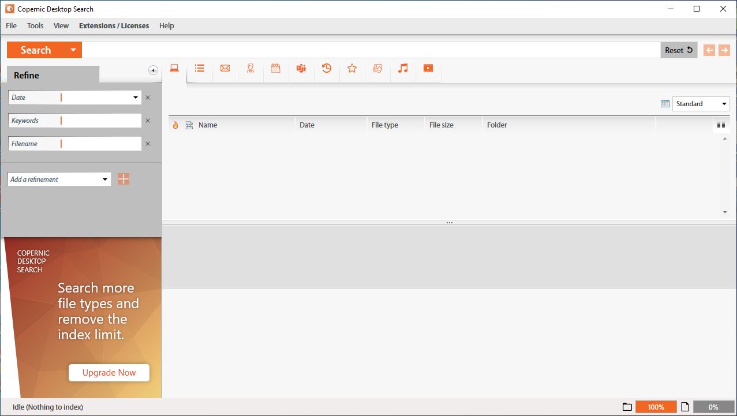Viewport: 737px width, 416px height.
Task: Open the Search button dropdown arrow
Action: [x=73, y=50]
